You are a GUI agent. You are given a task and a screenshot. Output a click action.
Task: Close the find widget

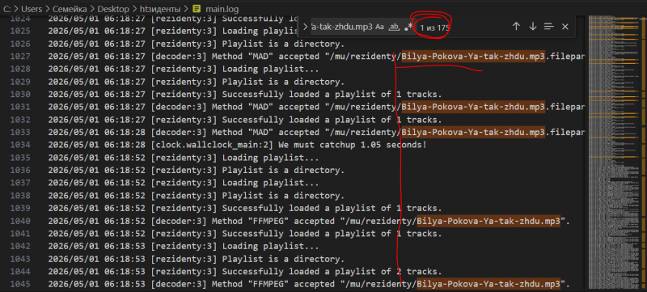pos(565,27)
